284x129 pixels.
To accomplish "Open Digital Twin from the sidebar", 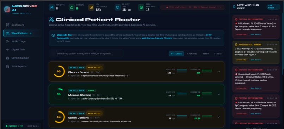I will pyautogui.click(x=22, y=50).
